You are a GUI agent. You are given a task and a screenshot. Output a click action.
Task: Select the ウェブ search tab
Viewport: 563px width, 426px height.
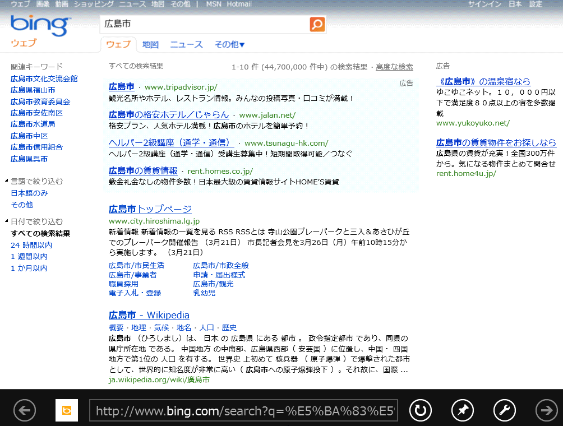[x=118, y=44]
